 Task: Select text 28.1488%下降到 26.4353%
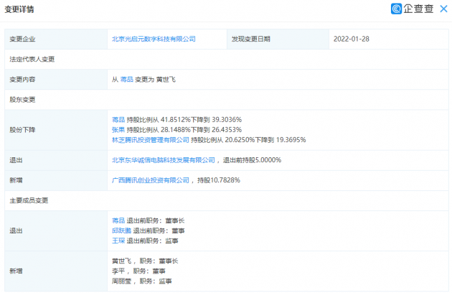(x=201, y=129)
